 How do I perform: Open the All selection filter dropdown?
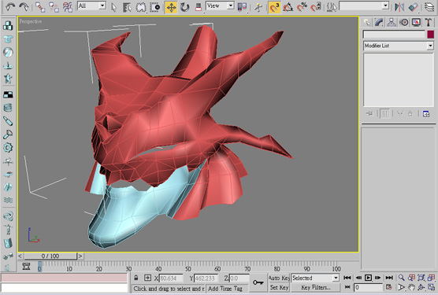click(92, 6)
